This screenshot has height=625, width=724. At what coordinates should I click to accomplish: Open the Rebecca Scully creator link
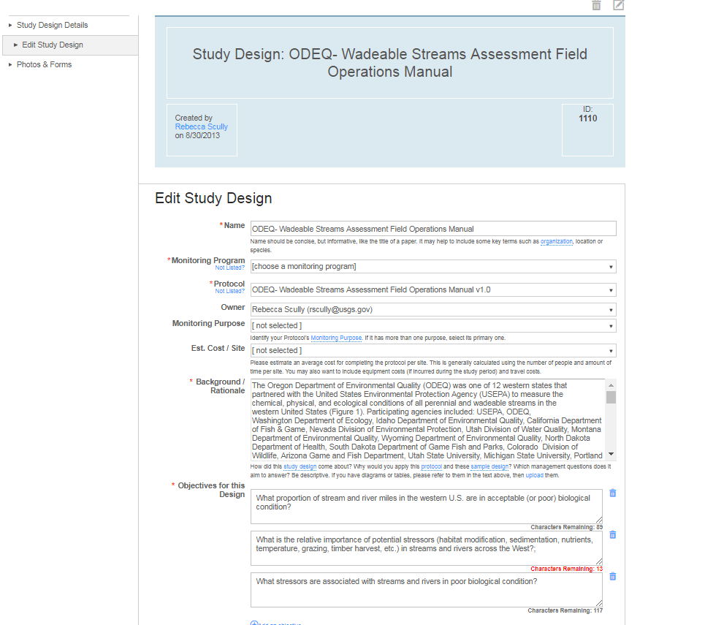[x=201, y=127]
